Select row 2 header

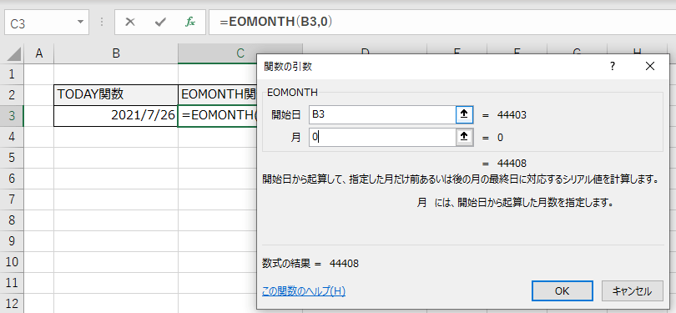click(x=12, y=95)
